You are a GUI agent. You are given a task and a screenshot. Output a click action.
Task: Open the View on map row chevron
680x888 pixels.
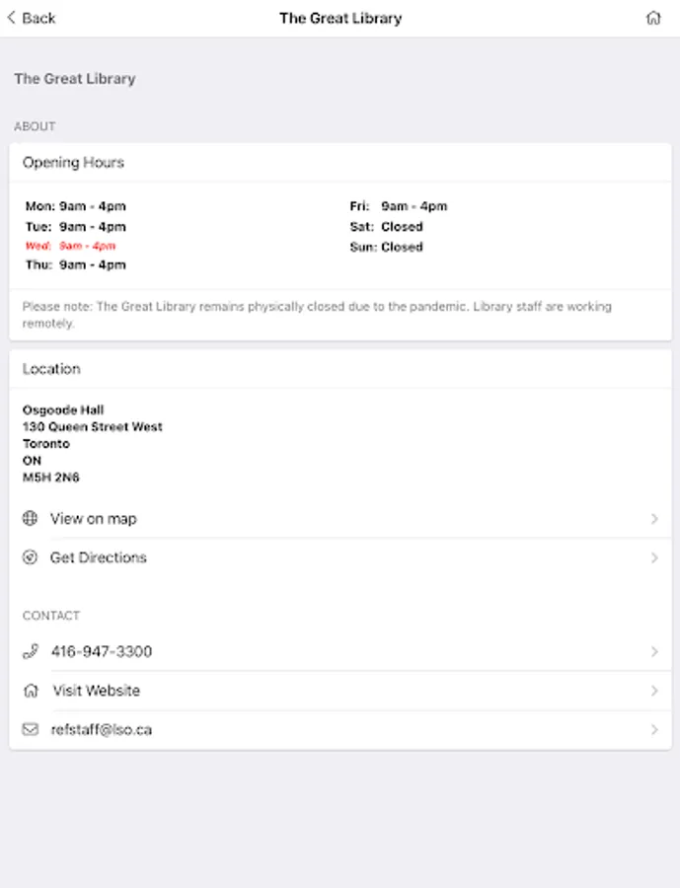pos(654,518)
